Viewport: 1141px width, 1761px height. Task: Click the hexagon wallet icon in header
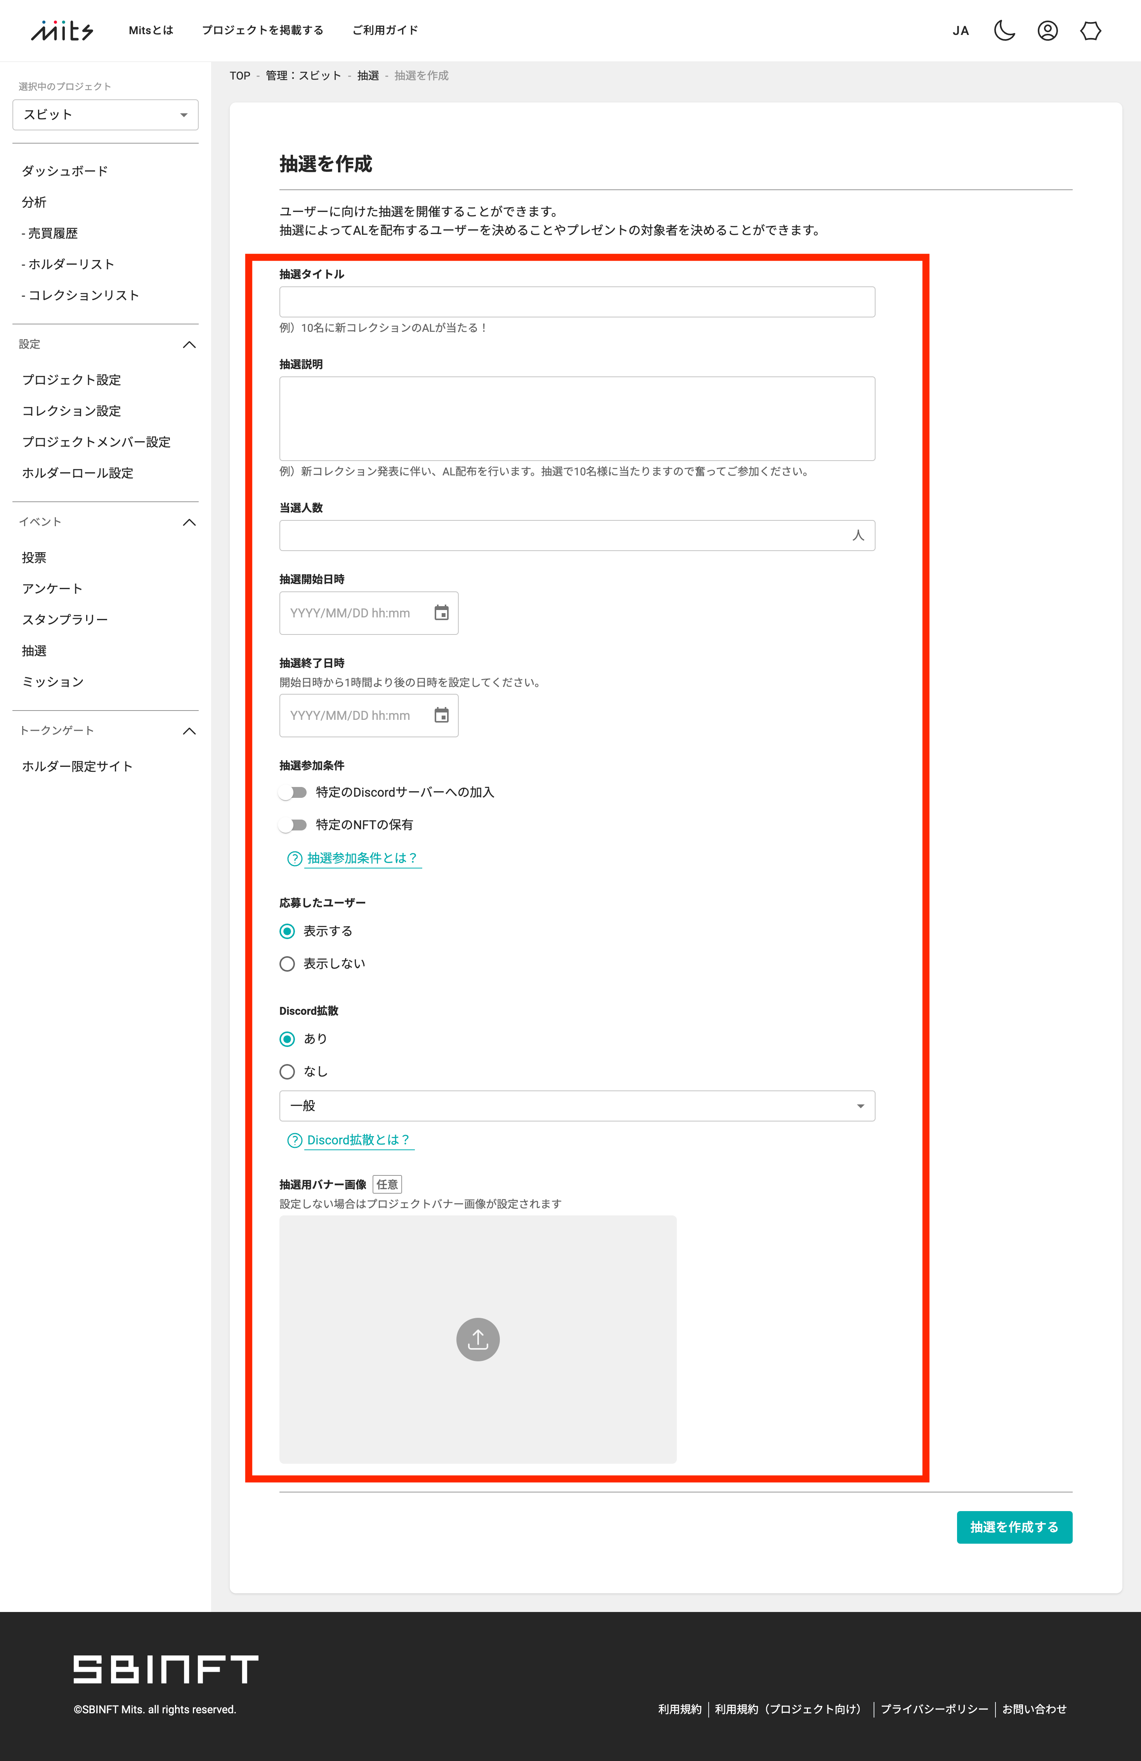pos(1090,30)
